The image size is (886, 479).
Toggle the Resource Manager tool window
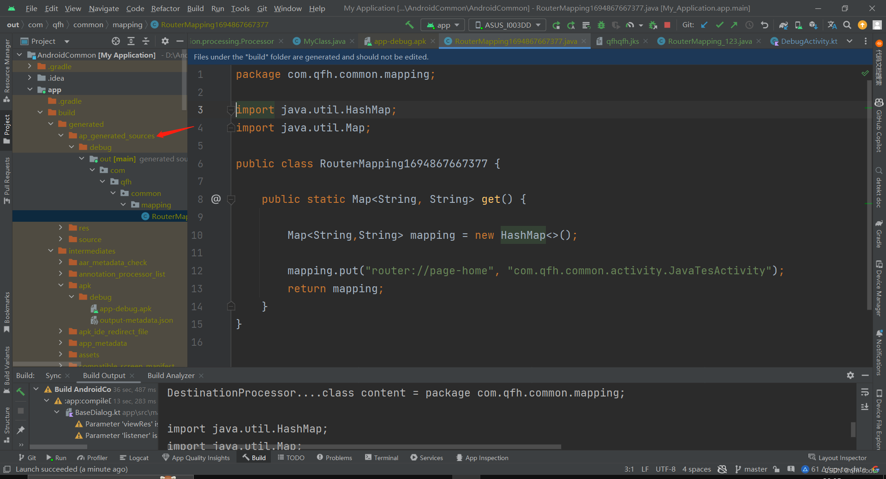point(6,71)
